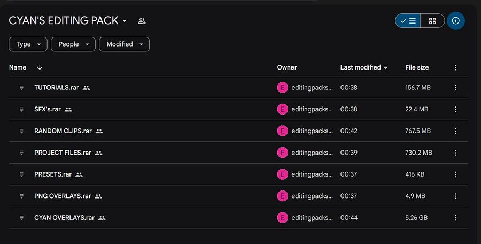This screenshot has height=244, width=481.
Task: Open more options for TUTORIALS.rar
Action: [x=455, y=88]
